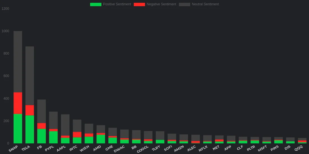Click the gray neutral segment of SNAP bar
This screenshot has height=154, width=309.
(18, 62)
